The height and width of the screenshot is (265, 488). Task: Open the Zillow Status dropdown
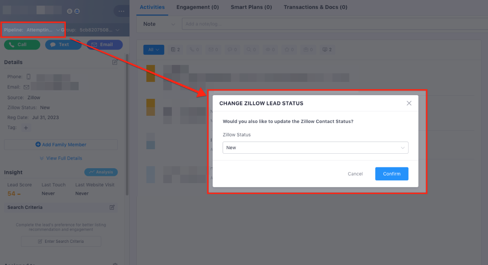(x=315, y=148)
